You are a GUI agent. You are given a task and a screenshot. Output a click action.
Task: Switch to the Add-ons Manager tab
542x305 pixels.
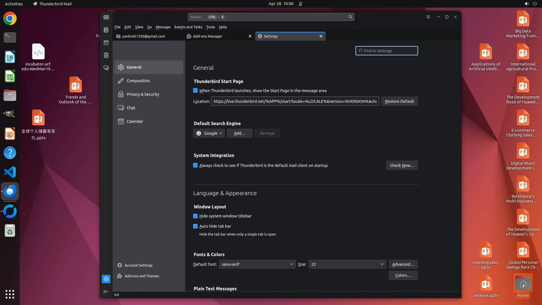tap(208, 36)
